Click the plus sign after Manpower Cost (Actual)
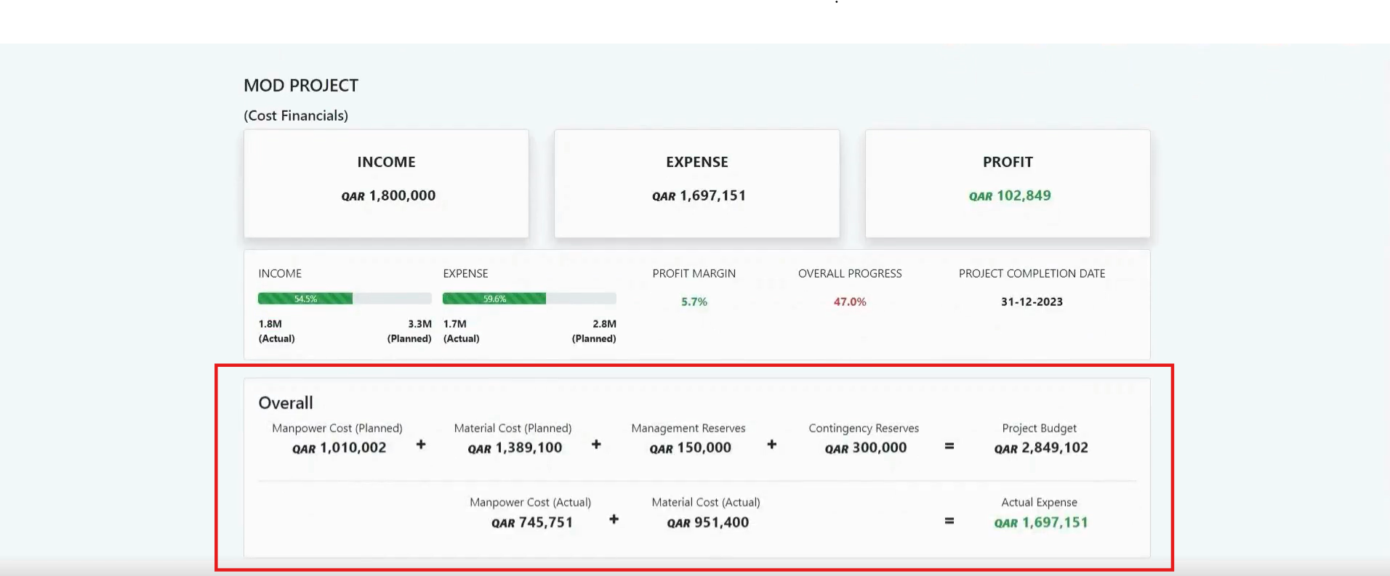The image size is (1390, 576). click(x=614, y=519)
